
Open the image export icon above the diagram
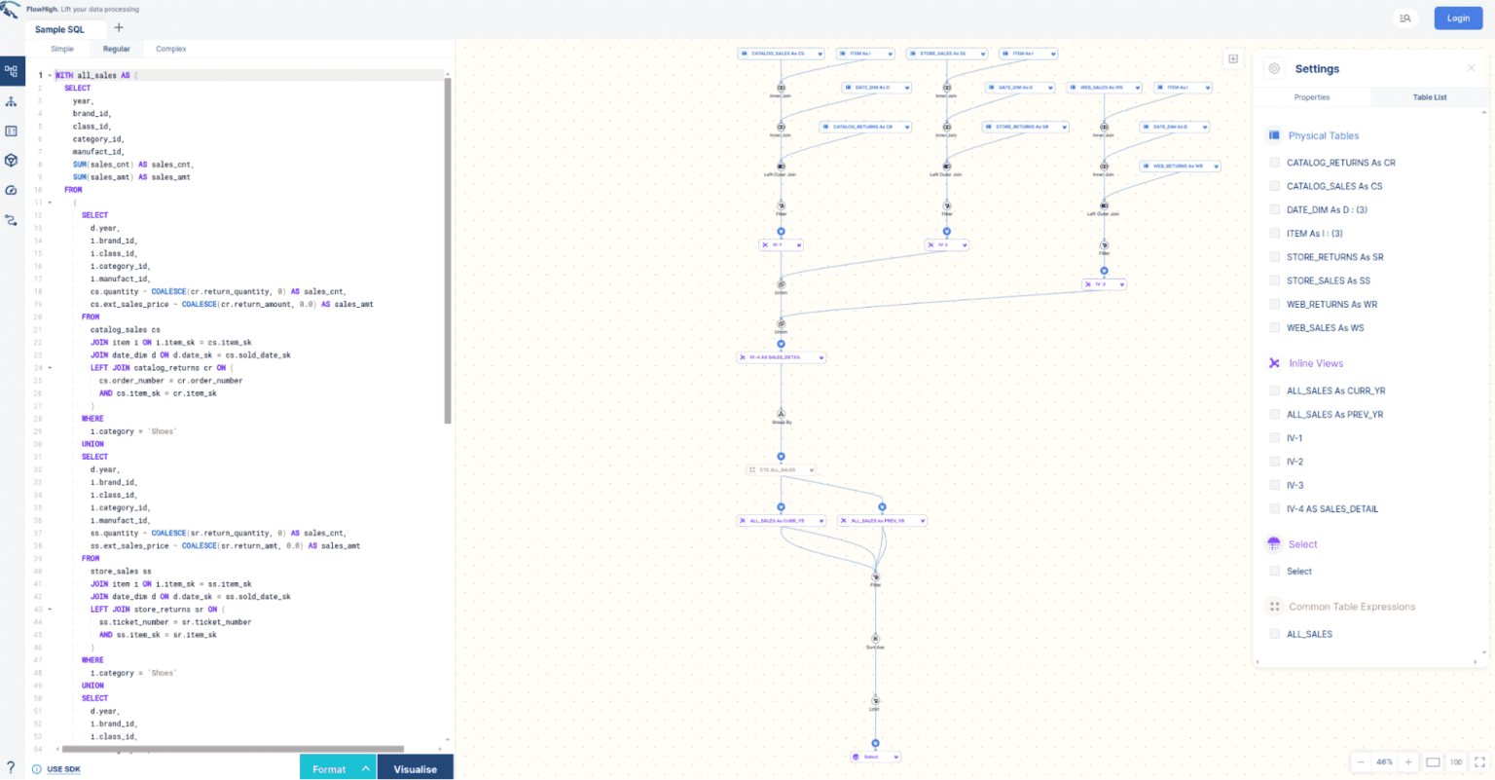pos(1233,58)
